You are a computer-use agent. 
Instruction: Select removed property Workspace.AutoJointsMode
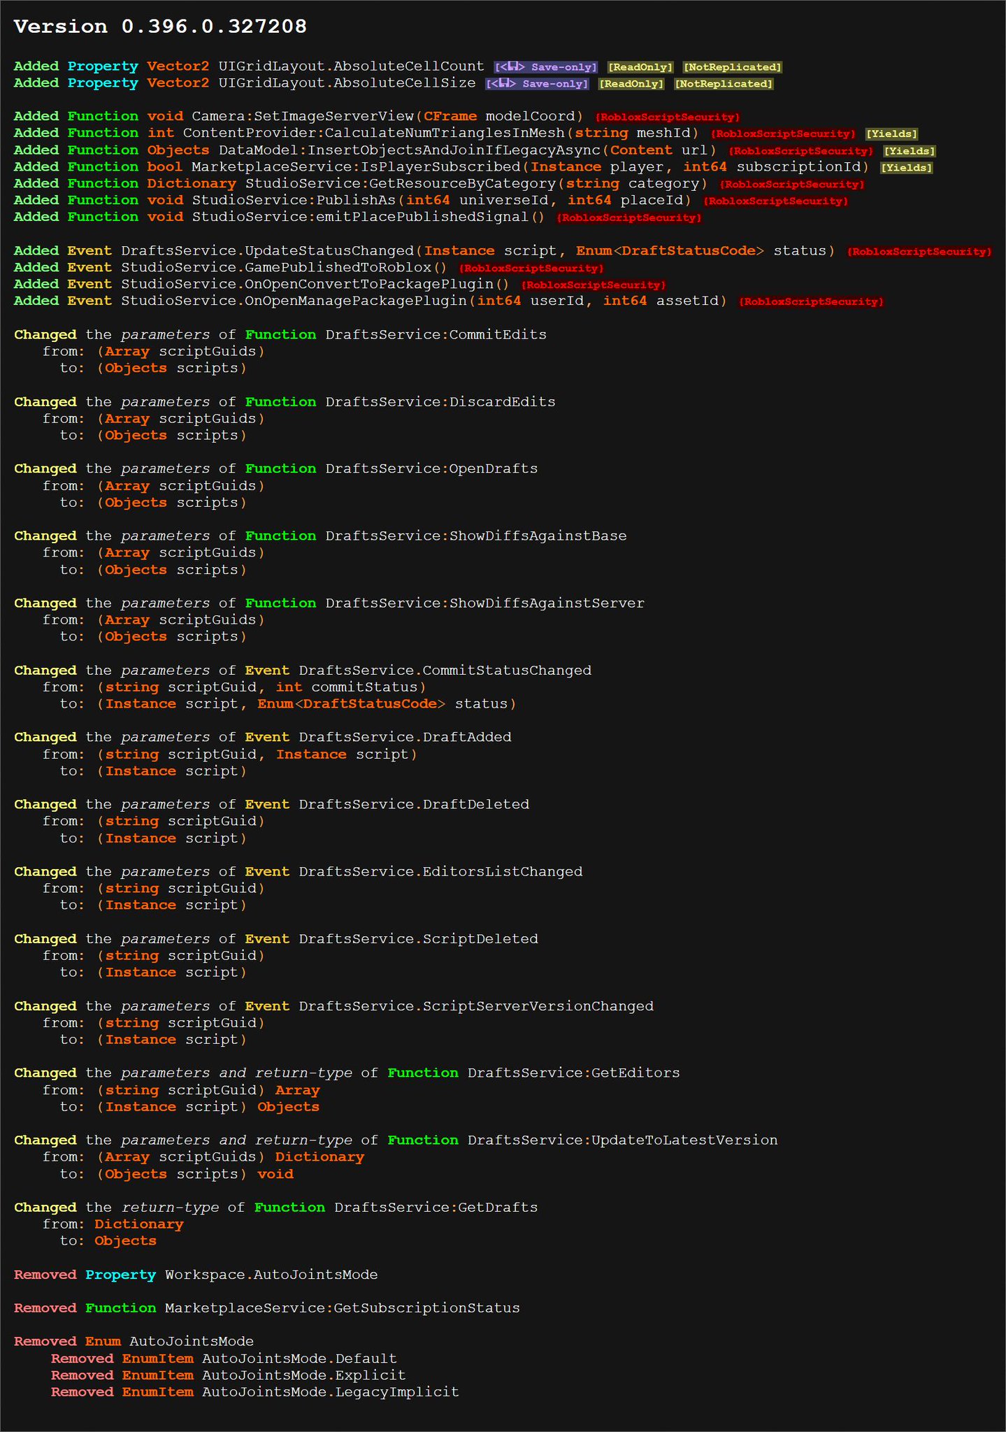[271, 1275]
